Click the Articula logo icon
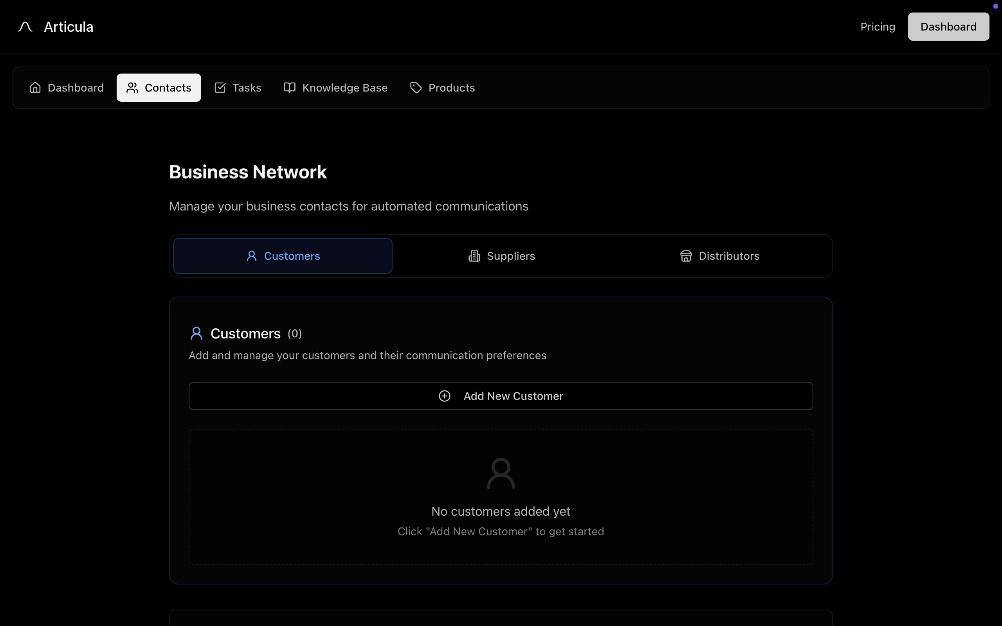The width and height of the screenshot is (1002, 626). coord(25,27)
